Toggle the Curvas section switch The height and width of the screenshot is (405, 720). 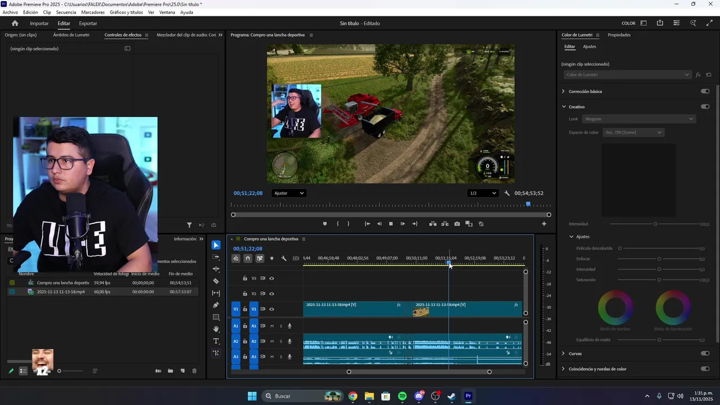(705, 353)
